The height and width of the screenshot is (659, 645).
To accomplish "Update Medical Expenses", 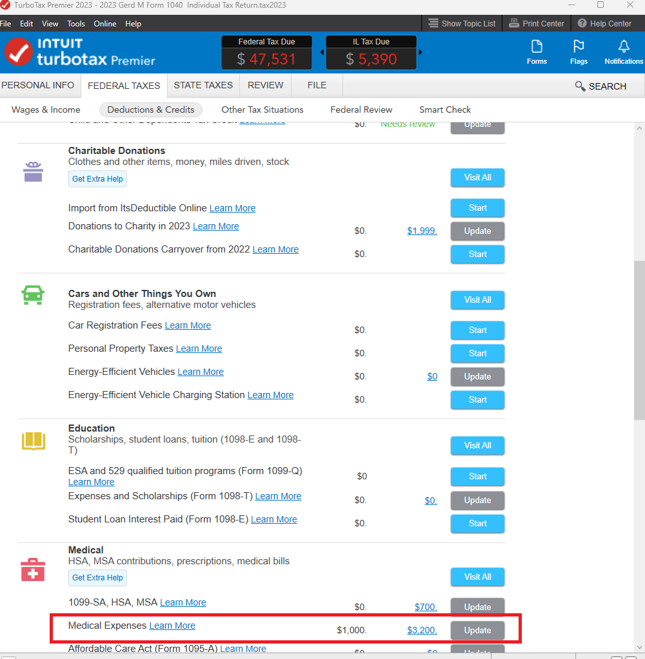I will [477, 630].
